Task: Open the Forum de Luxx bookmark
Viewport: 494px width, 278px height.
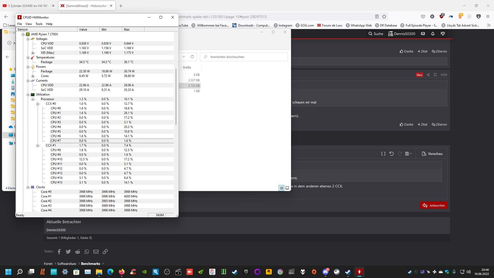Action: coord(330,25)
